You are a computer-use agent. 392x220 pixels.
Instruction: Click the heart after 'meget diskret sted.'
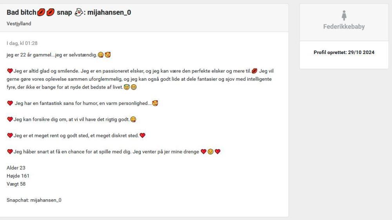[x=142, y=135]
